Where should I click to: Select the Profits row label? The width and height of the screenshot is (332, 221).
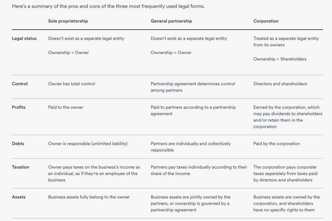point(18,107)
